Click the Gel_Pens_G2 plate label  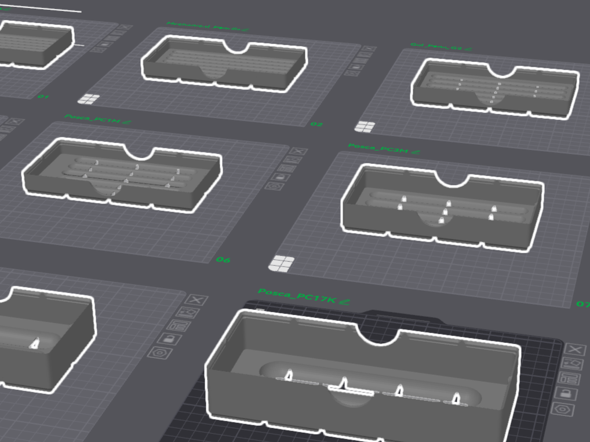436,46
